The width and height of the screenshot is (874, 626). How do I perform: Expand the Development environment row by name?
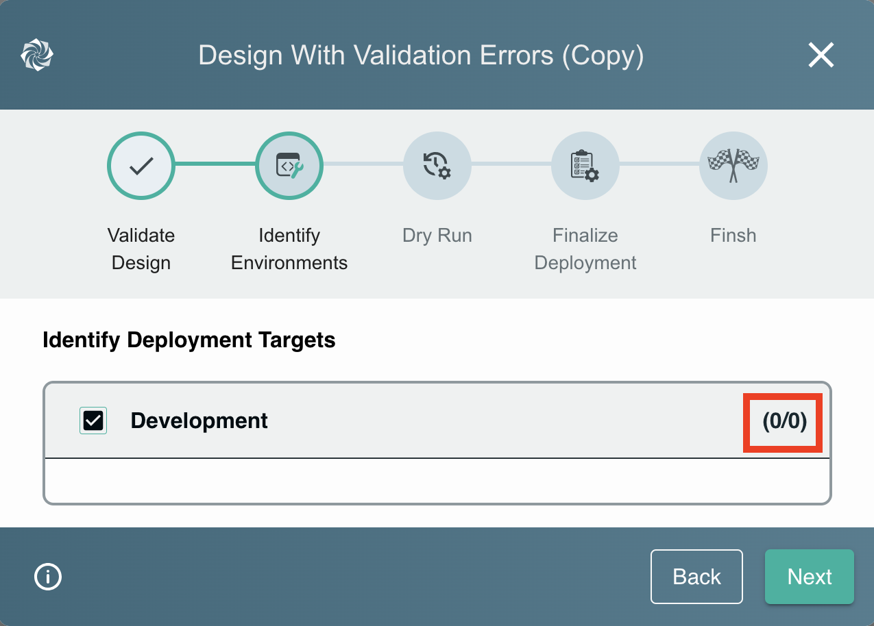coord(199,421)
